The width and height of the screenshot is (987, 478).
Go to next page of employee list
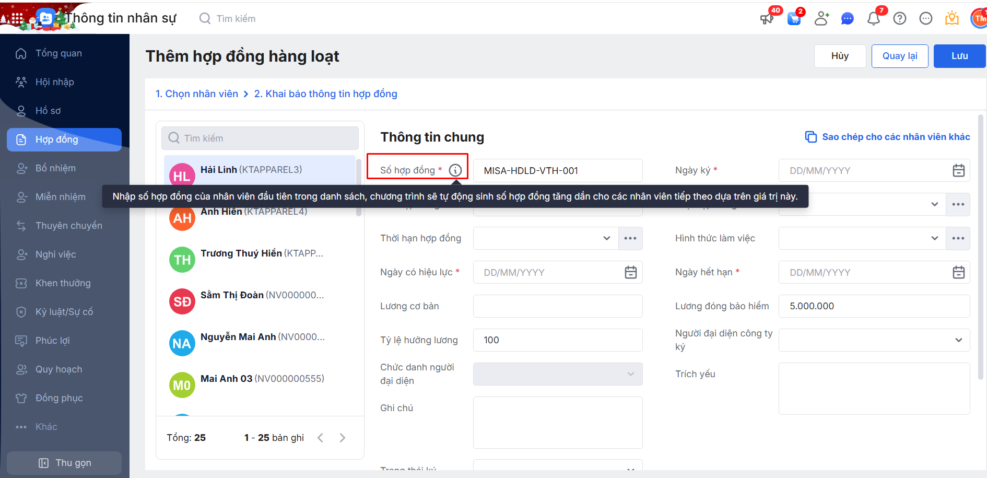(342, 438)
